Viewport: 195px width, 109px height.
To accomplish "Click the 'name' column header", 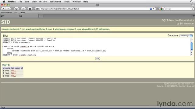I will pos(8,68).
